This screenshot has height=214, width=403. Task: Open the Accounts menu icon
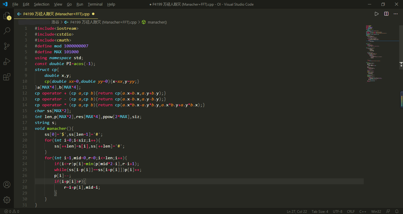click(x=7, y=185)
